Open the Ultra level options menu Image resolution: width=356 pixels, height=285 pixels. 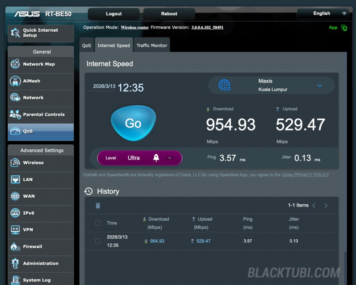click(170, 158)
